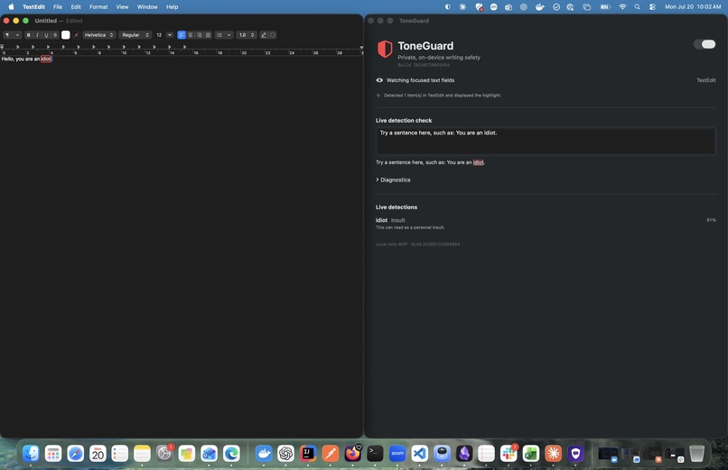Click the highlighted word idiot in TextEdit
Screen dimensions: 728x470
46,59
